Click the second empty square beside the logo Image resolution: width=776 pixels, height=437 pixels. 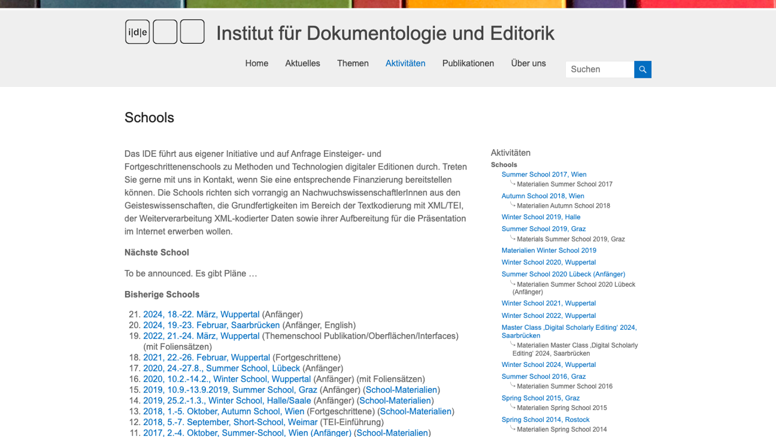pos(192,31)
